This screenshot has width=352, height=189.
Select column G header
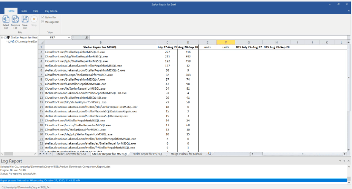pos(248,43)
